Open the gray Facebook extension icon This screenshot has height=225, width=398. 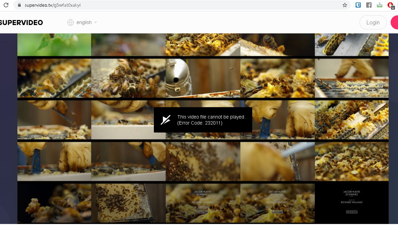pyautogui.click(x=369, y=5)
